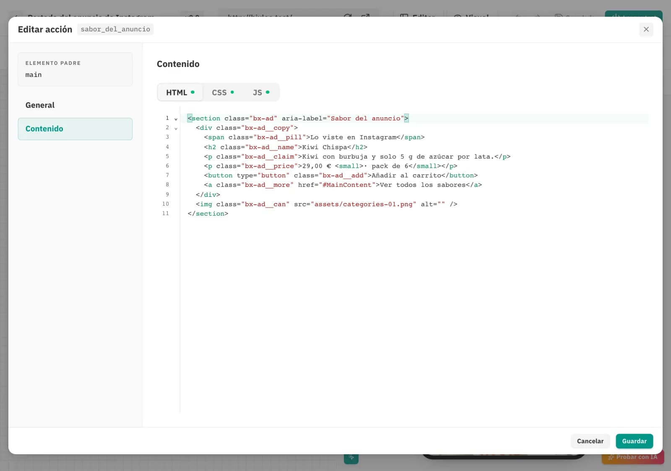Click the closing div tag on line 9
This screenshot has width=671, height=471.
pyautogui.click(x=208, y=195)
